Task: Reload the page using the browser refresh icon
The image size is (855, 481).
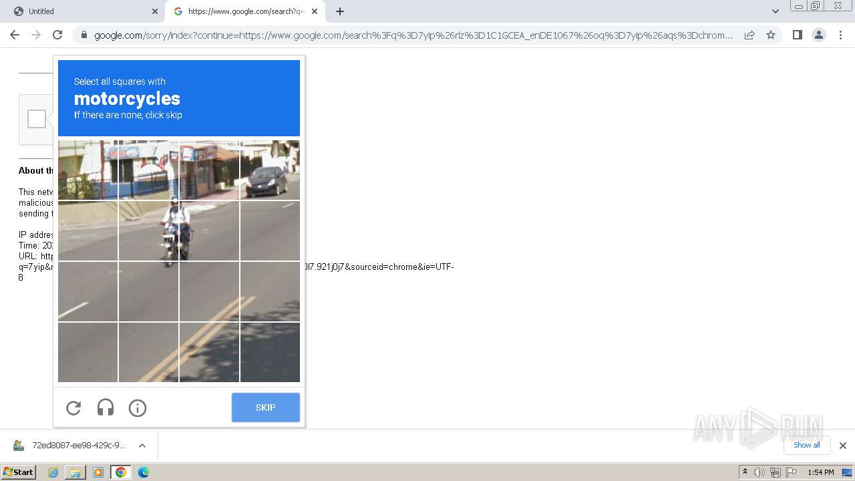Action: click(57, 35)
